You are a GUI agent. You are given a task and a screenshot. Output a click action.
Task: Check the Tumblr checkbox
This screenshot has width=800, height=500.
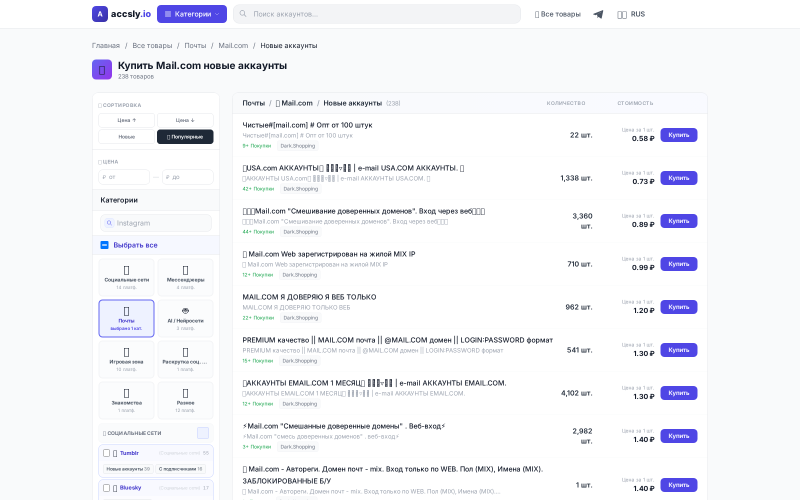(106, 453)
